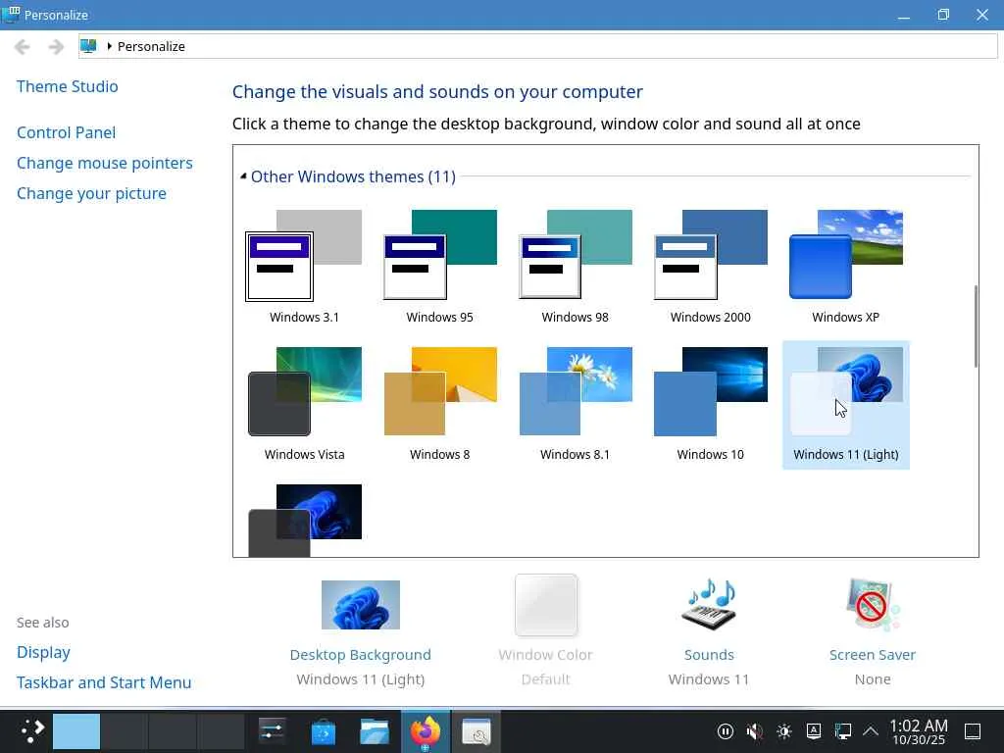The width and height of the screenshot is (1004, 753).
Task: Open Change mouse pointers link
Action: pyautogui.click(x=104, y=164)
